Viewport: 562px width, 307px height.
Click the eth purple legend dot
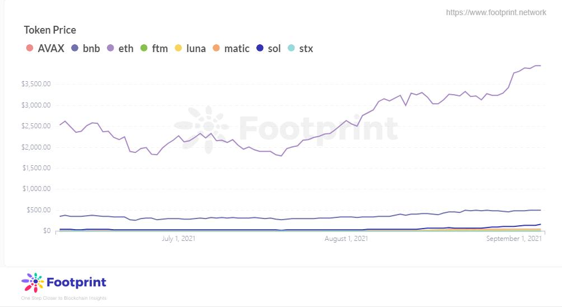click(110, 48)
